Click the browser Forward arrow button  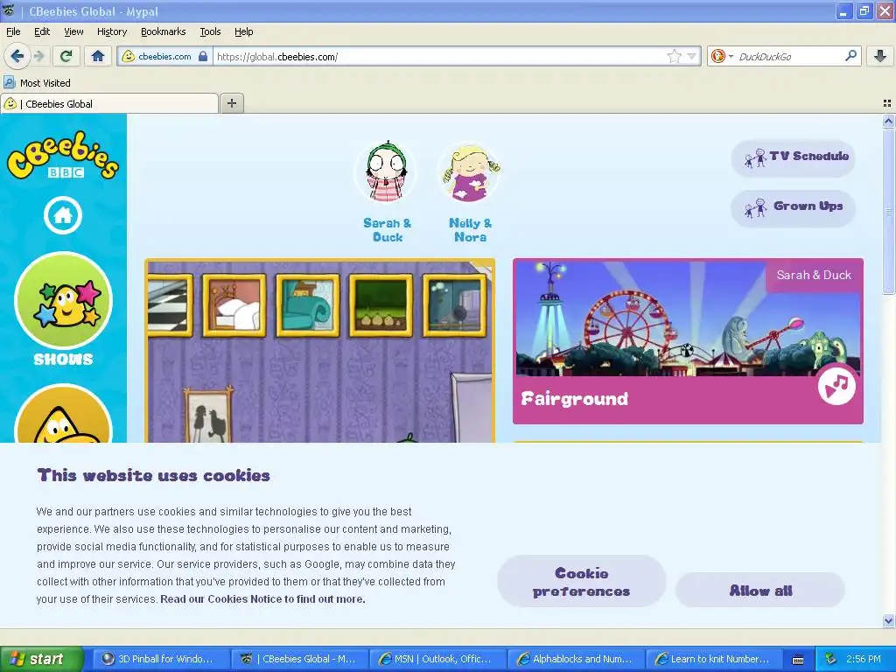point(38,56)
